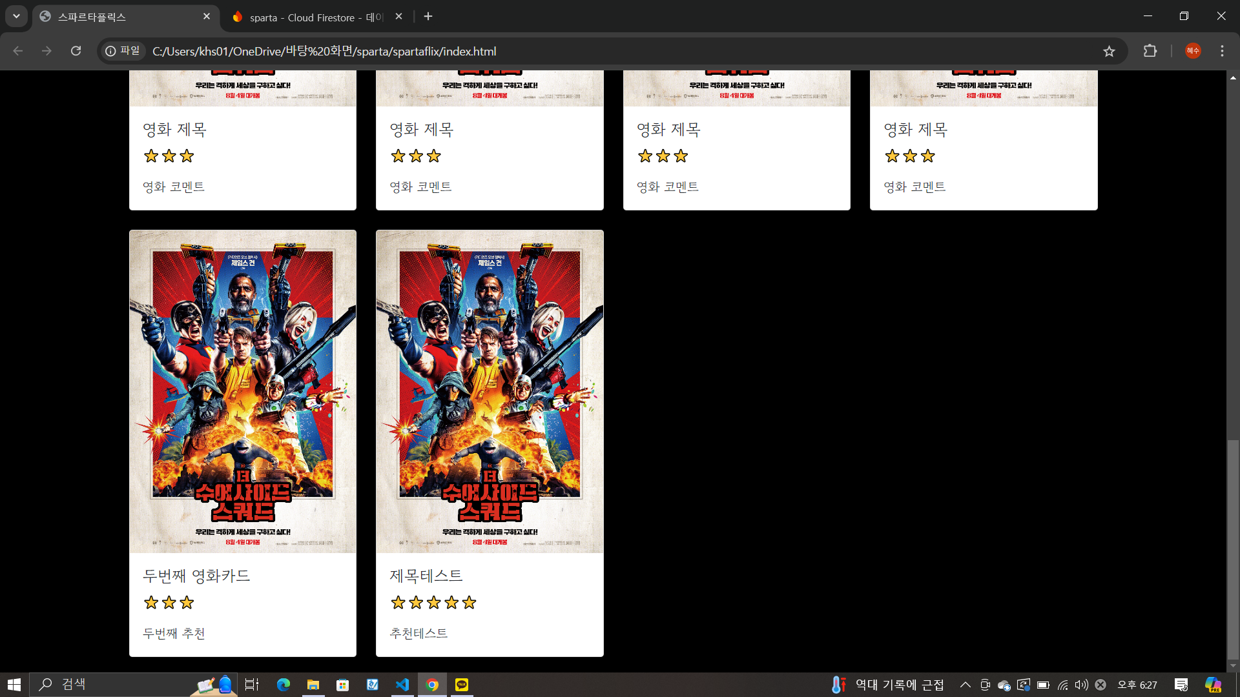Select the 두번째 영화카드 title
Image resolution: width=1240 pixels, height=697 pixels.
click(x=196, y=576)
